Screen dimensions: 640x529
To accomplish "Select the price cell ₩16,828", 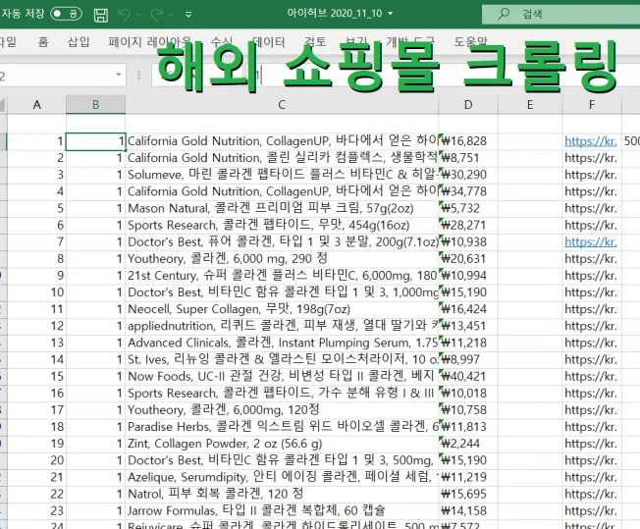I will [x=468, y=141].
